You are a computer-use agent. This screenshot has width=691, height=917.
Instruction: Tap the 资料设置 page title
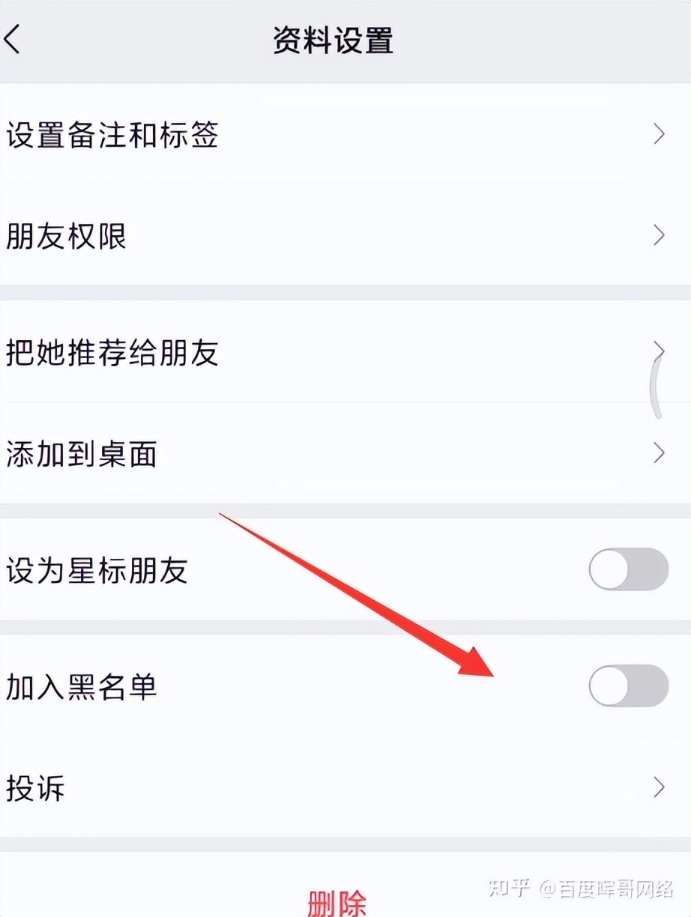(x=334, y=40)
